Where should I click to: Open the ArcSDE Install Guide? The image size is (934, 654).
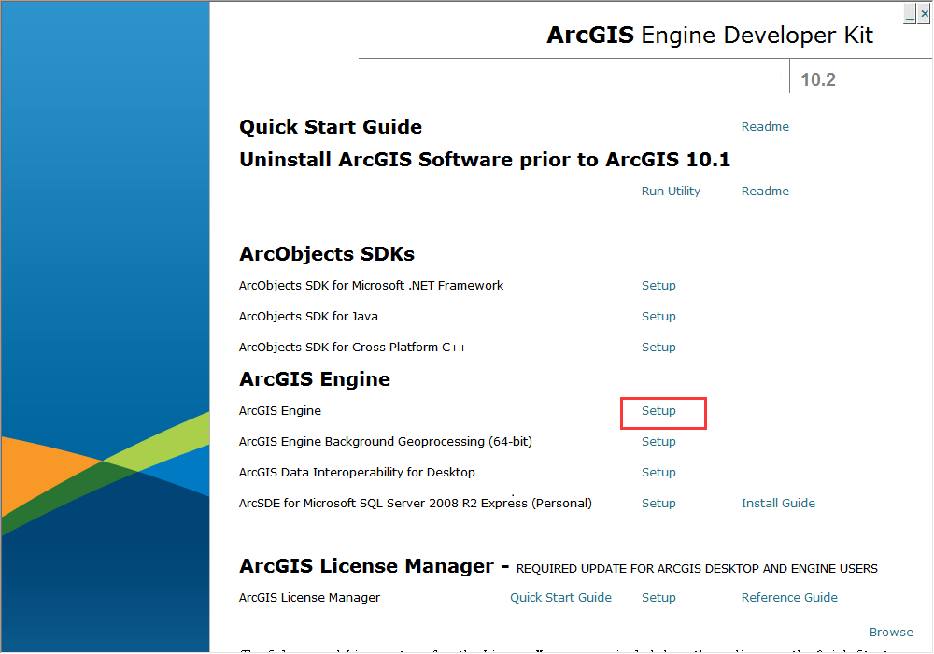pos(778,504)
